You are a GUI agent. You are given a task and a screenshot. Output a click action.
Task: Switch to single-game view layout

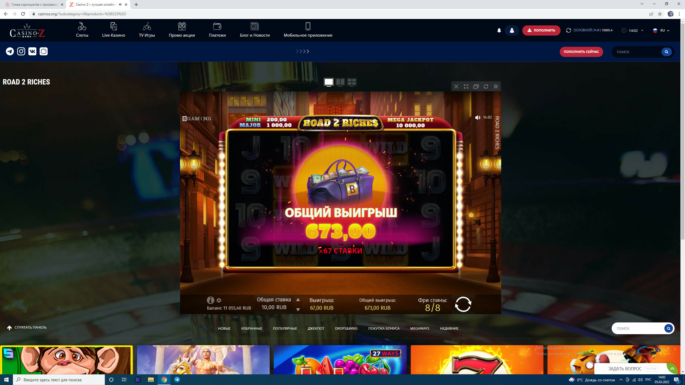[329, 82]
